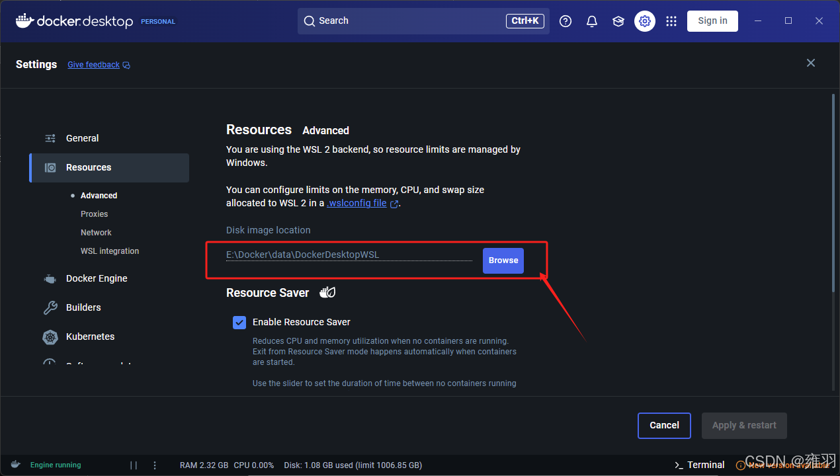
Task: Click the Sign in button
Action: coord(712,21)
